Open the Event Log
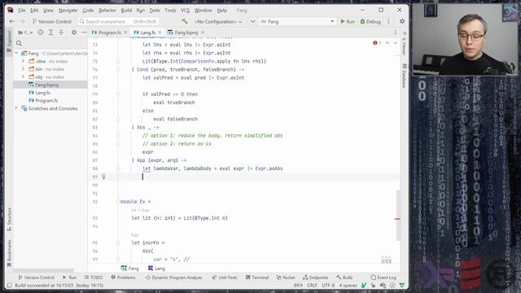The width and height of the screenshot is (521, 293). click(383, 278)
